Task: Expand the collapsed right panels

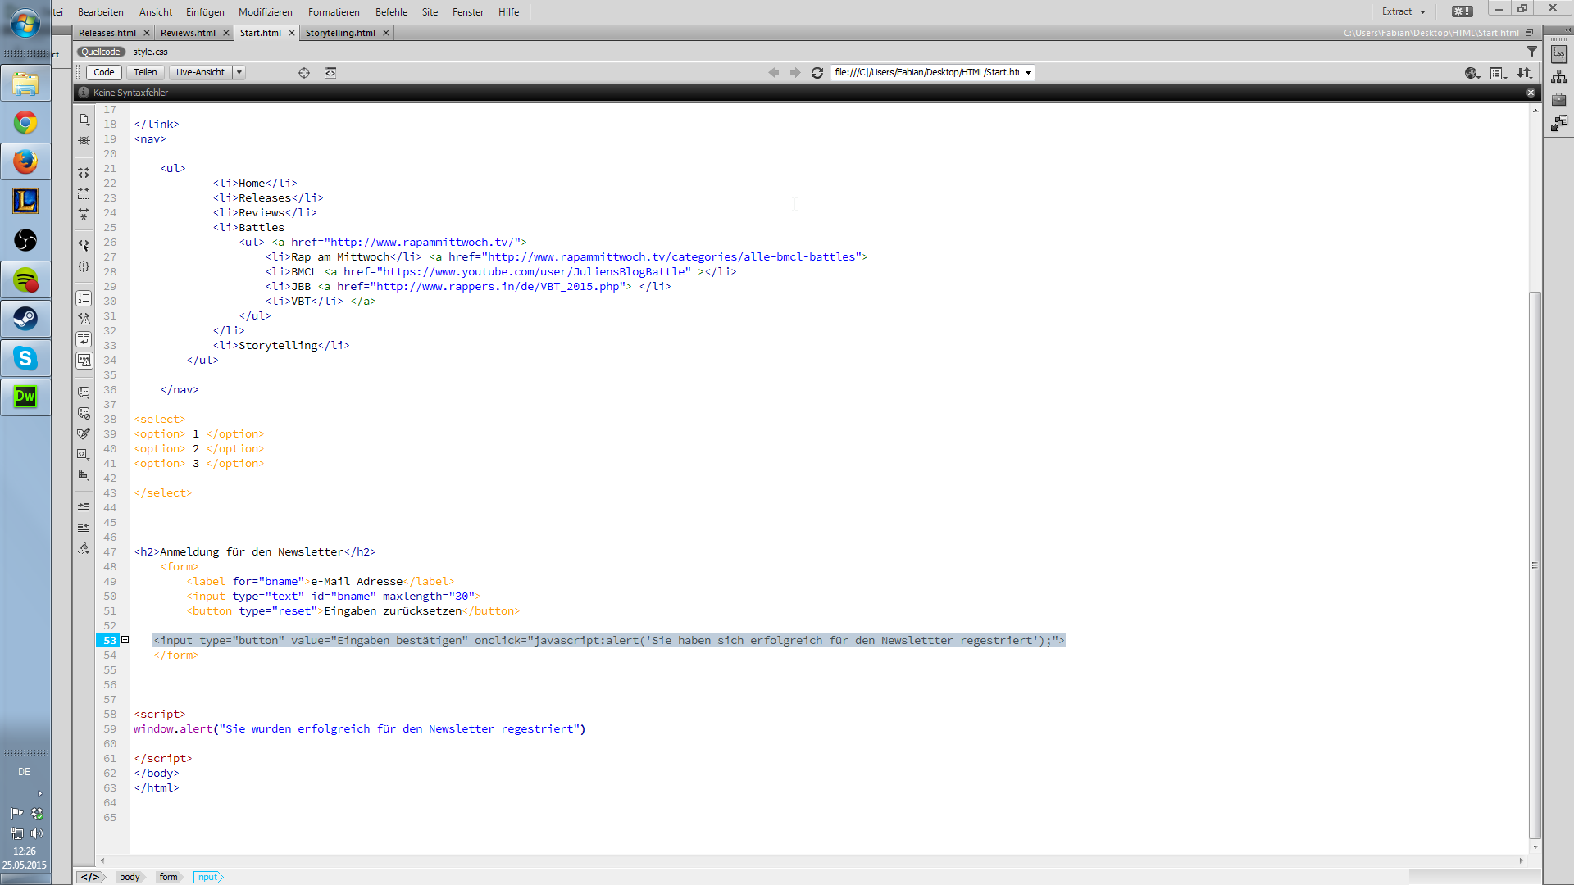Action: click(1568, 30)
